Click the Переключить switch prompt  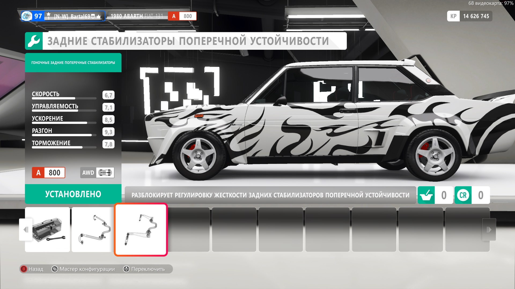click(x=144, y=269)
